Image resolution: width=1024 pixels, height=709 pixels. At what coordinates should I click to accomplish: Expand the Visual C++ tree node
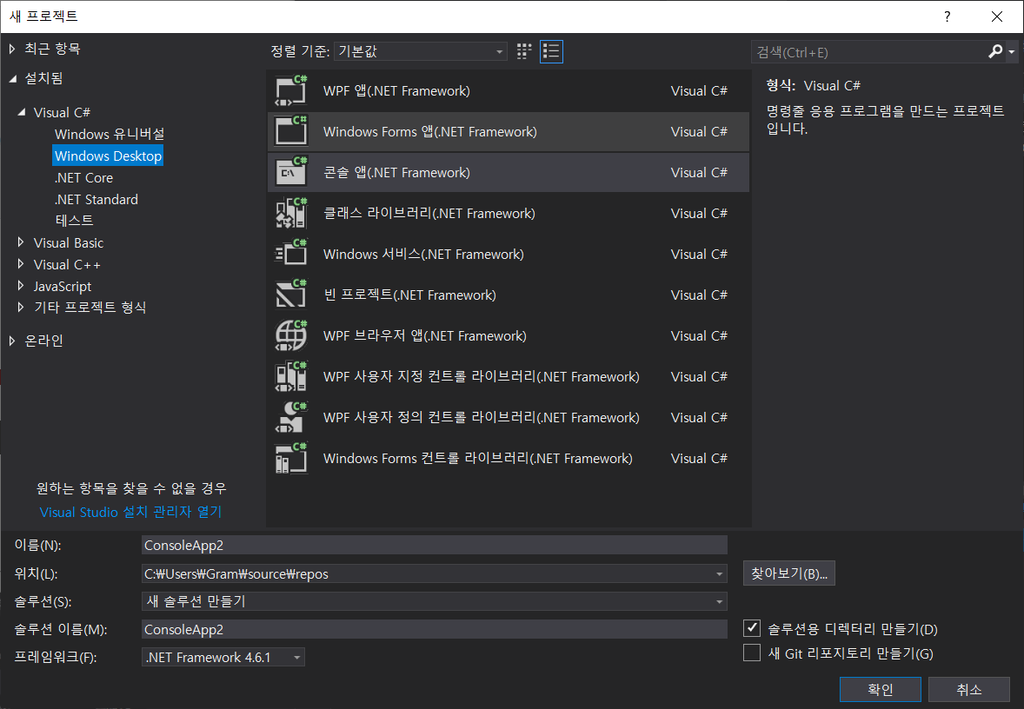tap(21, 264)
